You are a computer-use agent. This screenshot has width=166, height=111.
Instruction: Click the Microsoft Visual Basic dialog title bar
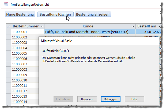click(x=99, y=41)
